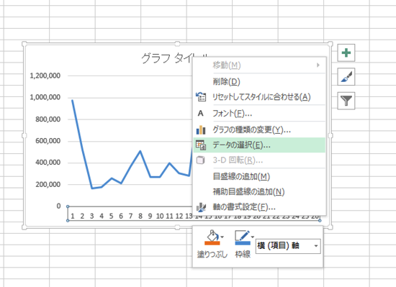Image resolution: width=396 pixels, height=287 pixels.
Task: Click the axis format settings icon
Action: tap(201, 207)
